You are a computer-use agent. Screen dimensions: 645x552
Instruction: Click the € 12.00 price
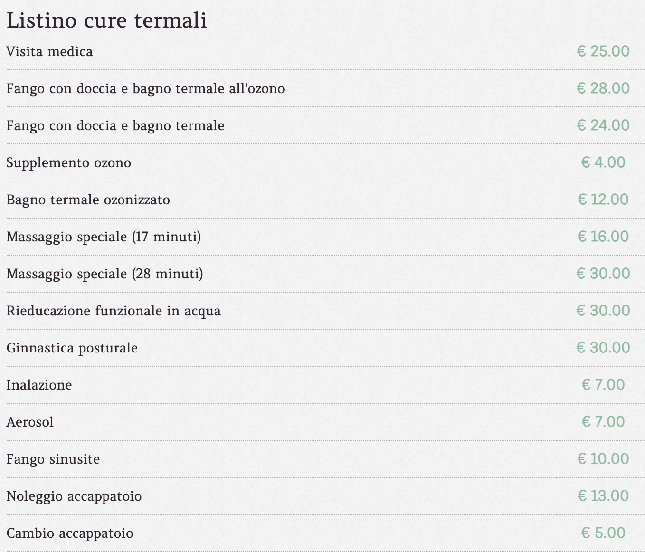coord(603,199)
